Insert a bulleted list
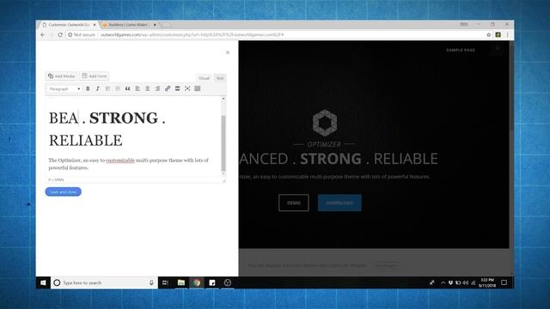Image resolution: width=550 pixels, height=309 pixels. [x=107, y=88]
